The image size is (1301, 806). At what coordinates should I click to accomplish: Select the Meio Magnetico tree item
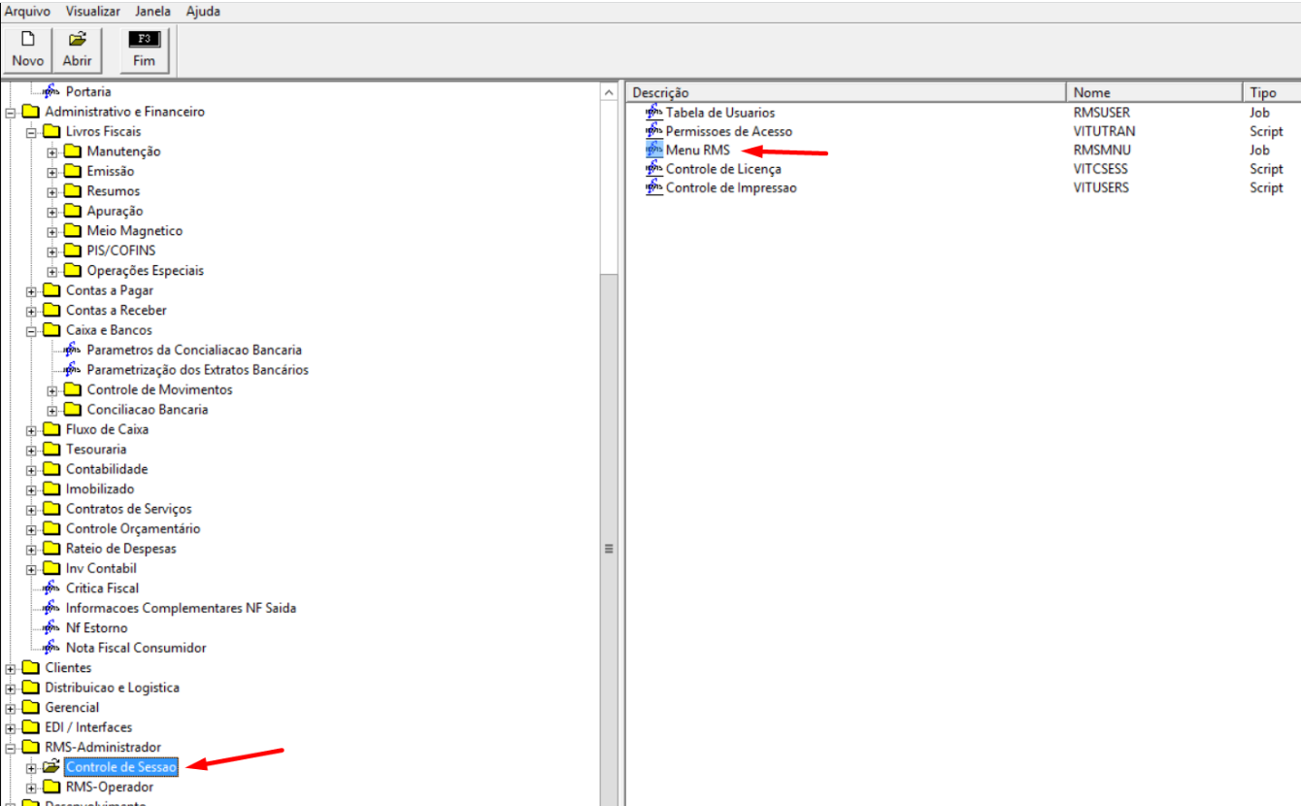pos(135,231)
